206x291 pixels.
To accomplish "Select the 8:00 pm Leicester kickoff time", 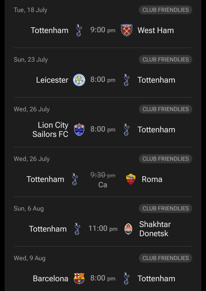I will [x=103, y=80].
